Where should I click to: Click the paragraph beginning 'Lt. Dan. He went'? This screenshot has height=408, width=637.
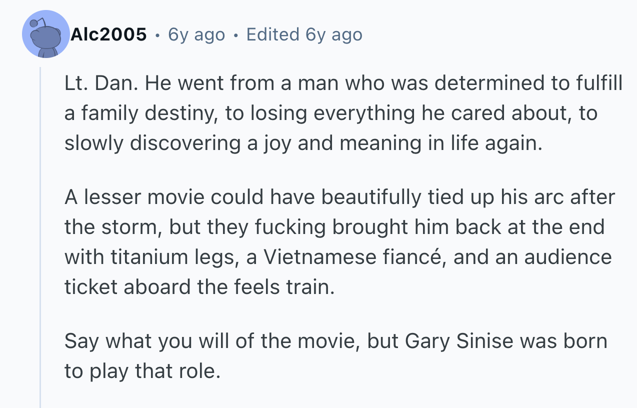[343, 113]
